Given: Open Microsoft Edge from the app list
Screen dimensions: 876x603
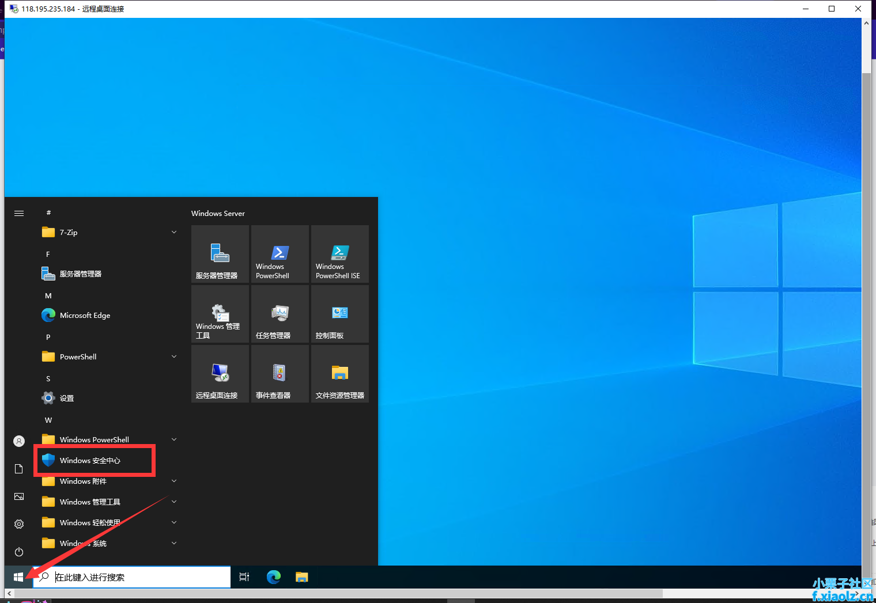Looking at the screenshot, I should tap(85, 315).
